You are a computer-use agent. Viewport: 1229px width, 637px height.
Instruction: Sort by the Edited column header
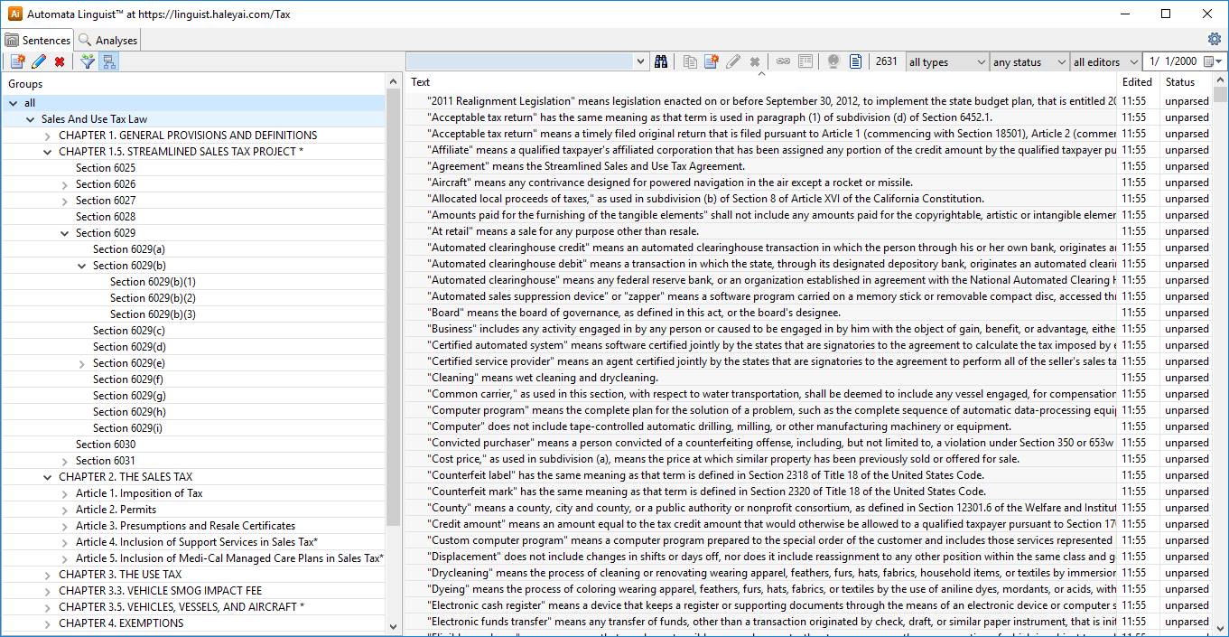[x=1139, y=82]
